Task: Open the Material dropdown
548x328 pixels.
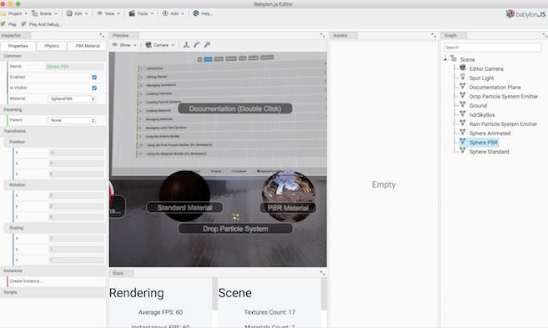Action: (x=72, y=99)
